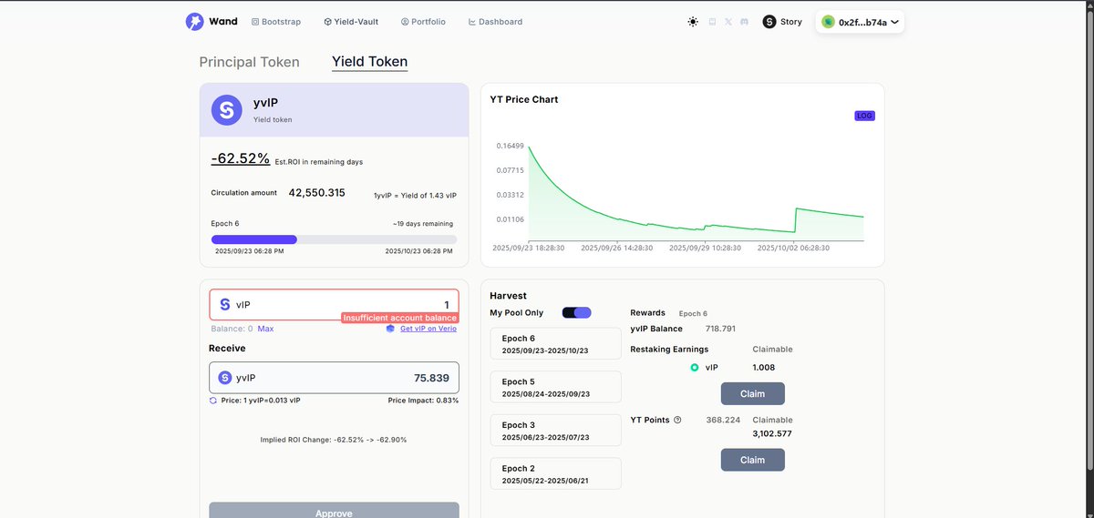Open the Dashboard page
The image size is (1094, 518).
coord(495,22)
